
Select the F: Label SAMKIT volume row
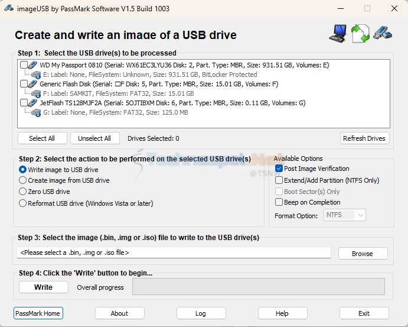click(x=119, y=93)
